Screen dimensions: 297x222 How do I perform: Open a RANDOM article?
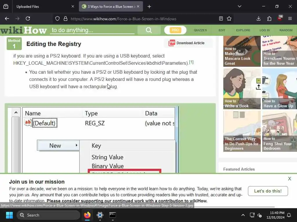286,30
